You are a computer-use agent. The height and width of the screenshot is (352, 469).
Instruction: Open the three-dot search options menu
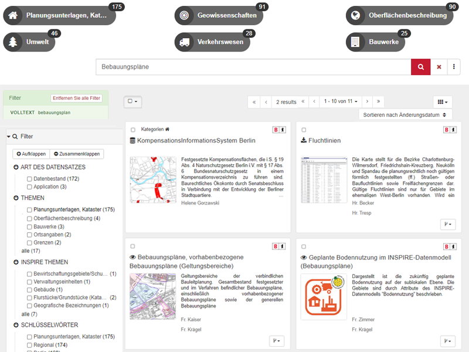454,67
